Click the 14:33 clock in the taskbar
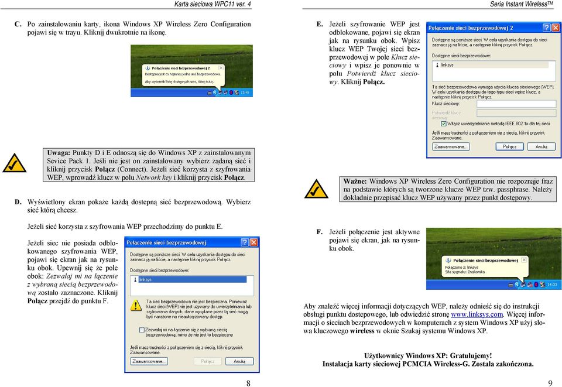 coord(552,285)
